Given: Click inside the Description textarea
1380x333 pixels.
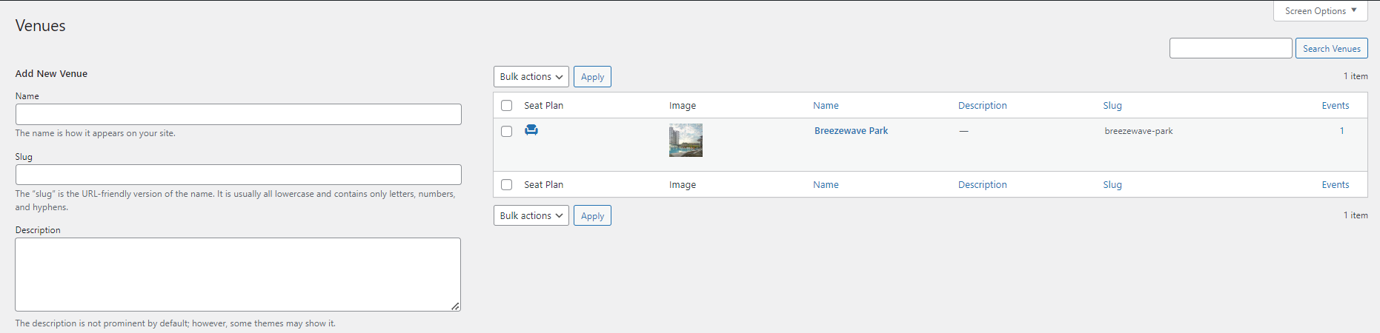Looking at the screenshot, I should 238,274.
